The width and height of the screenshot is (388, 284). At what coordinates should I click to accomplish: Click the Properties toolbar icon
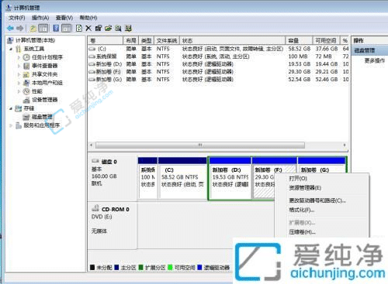coord(99,28)
